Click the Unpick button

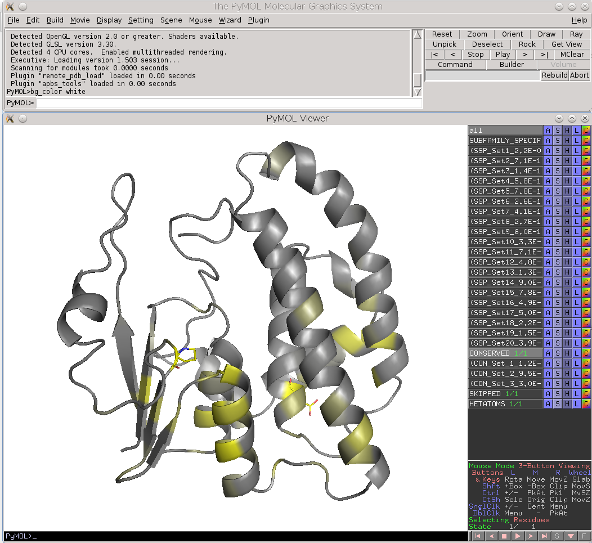tap(445, 44)
